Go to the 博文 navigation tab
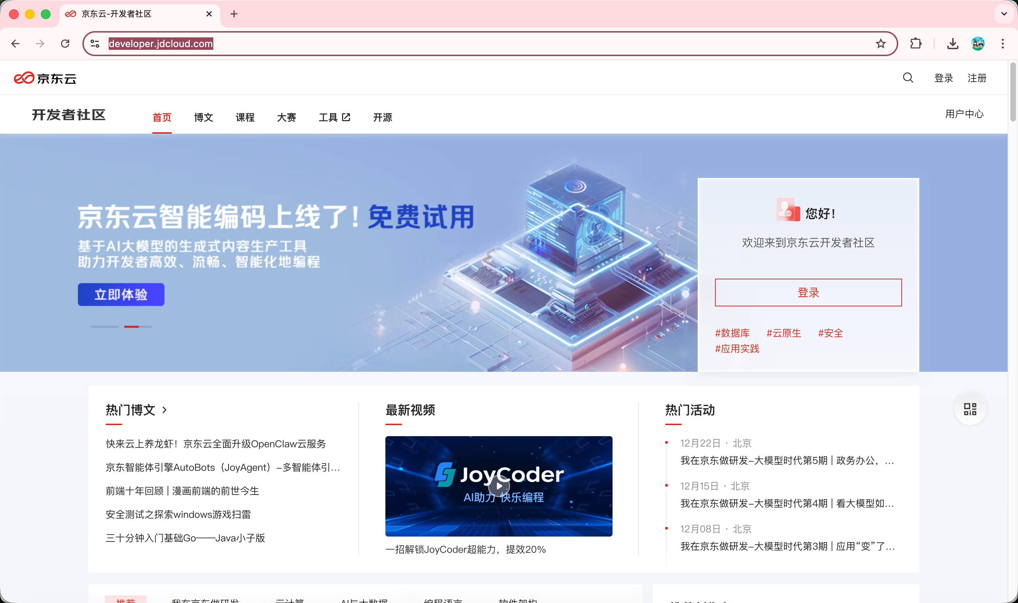 tap(203, 117)
